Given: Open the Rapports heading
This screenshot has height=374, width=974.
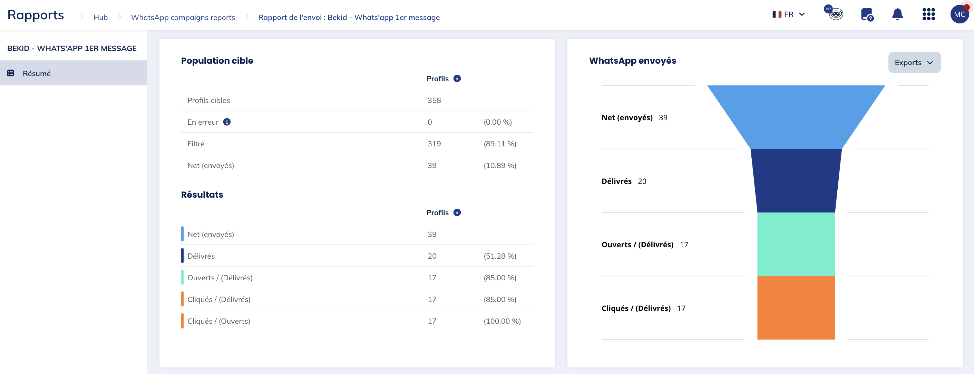Looking at the screenshot, I should 35,15.
